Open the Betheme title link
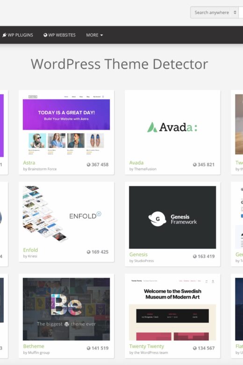The width and height of the screenshot is (243, 365). 34,346
